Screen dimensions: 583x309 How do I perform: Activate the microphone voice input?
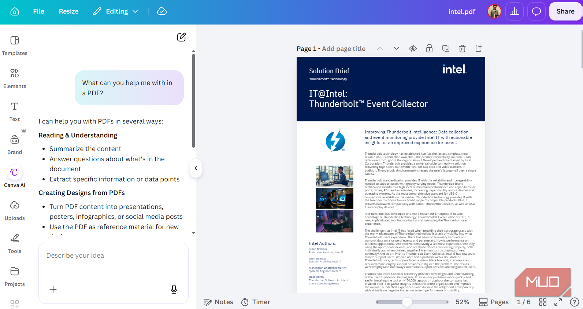(x=174, y=289)
